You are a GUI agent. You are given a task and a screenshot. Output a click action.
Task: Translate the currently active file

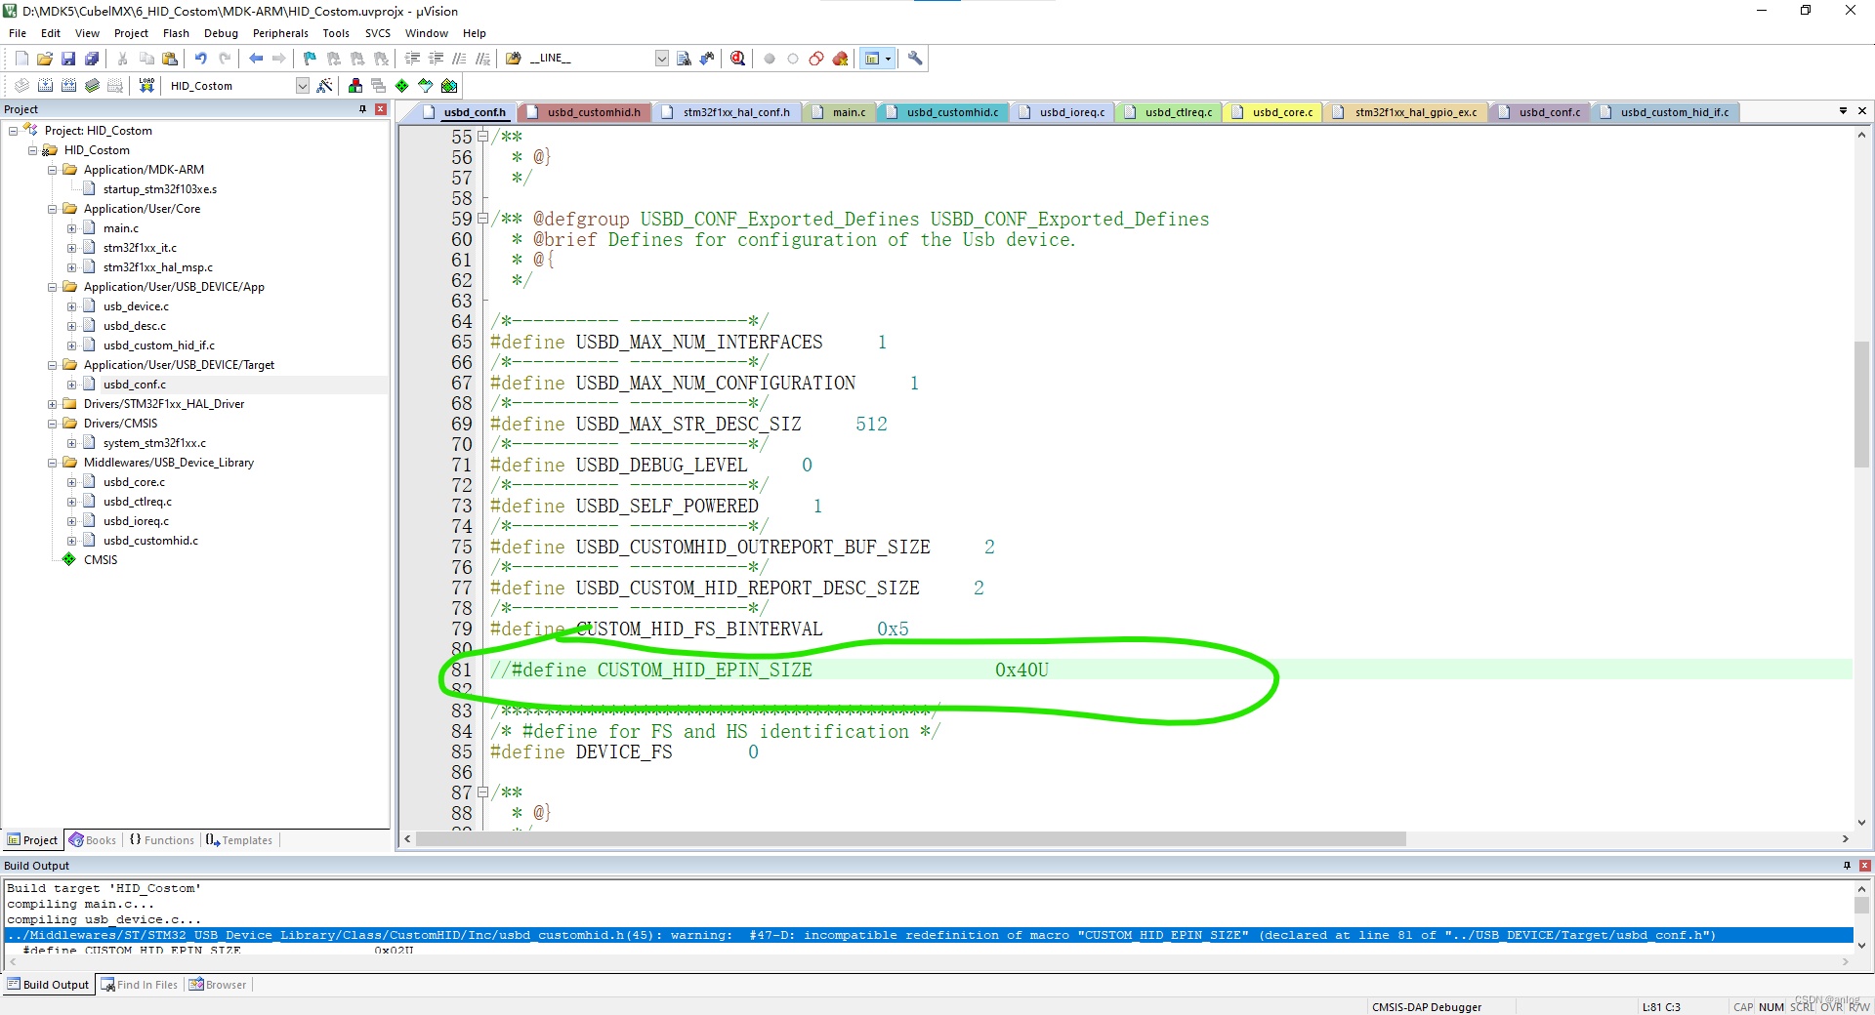tap(21, 85)
